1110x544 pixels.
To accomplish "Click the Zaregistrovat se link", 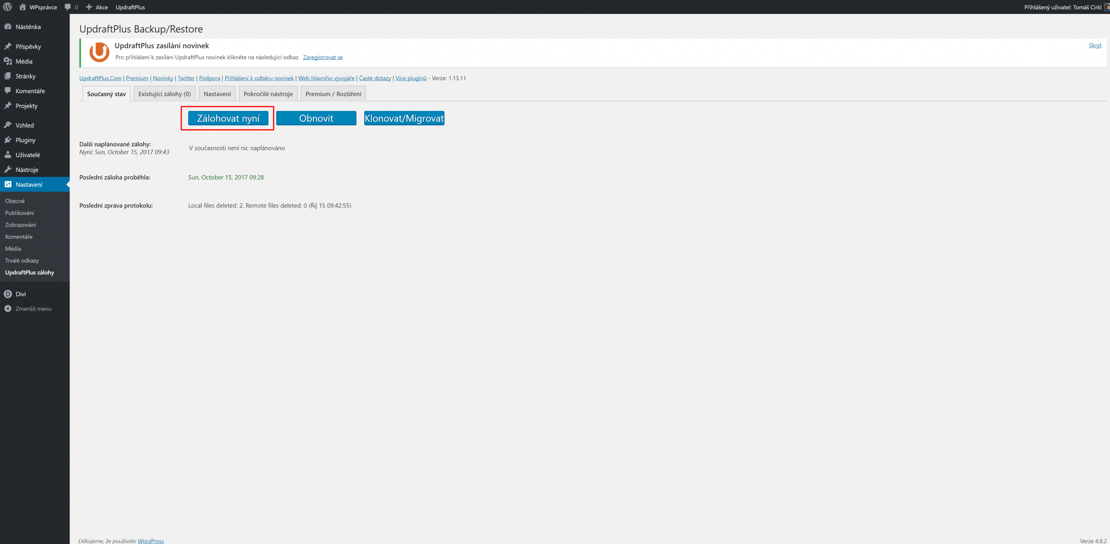I will [x=323, y=57].
